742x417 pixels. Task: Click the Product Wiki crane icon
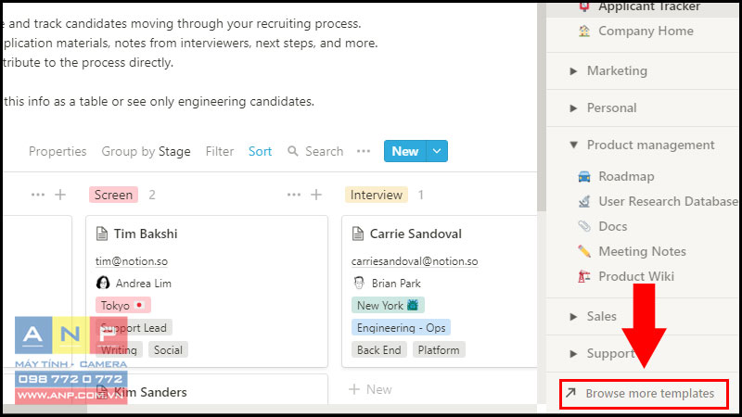click(x=584, y=276)
